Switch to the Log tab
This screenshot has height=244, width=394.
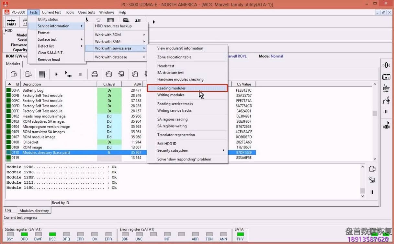point(8,210)
